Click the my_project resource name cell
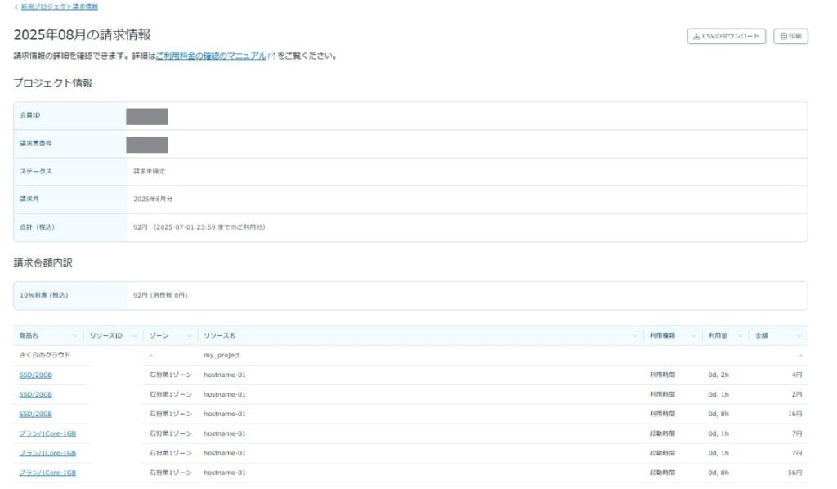This screenshot has width=837, height=489. tap(222, 356)
